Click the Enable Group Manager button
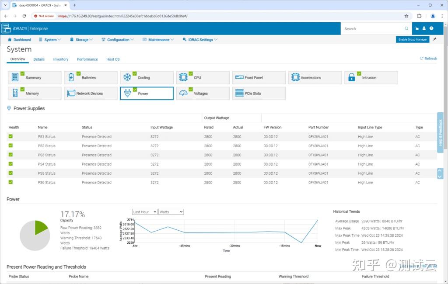The image size is (448, 284). pos(412,39)
